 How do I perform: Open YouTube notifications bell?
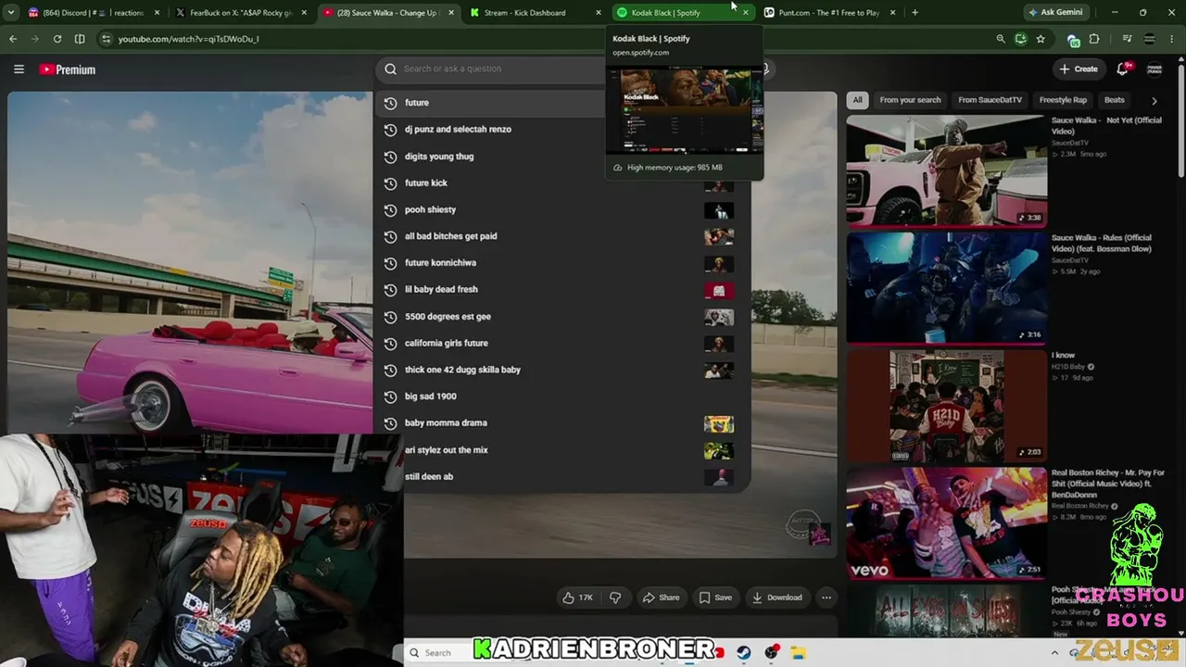[x=1123, y=69]
